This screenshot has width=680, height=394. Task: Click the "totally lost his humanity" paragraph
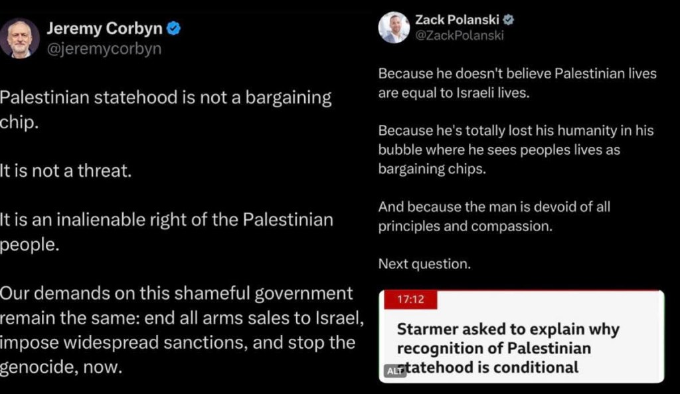(516, 150)
